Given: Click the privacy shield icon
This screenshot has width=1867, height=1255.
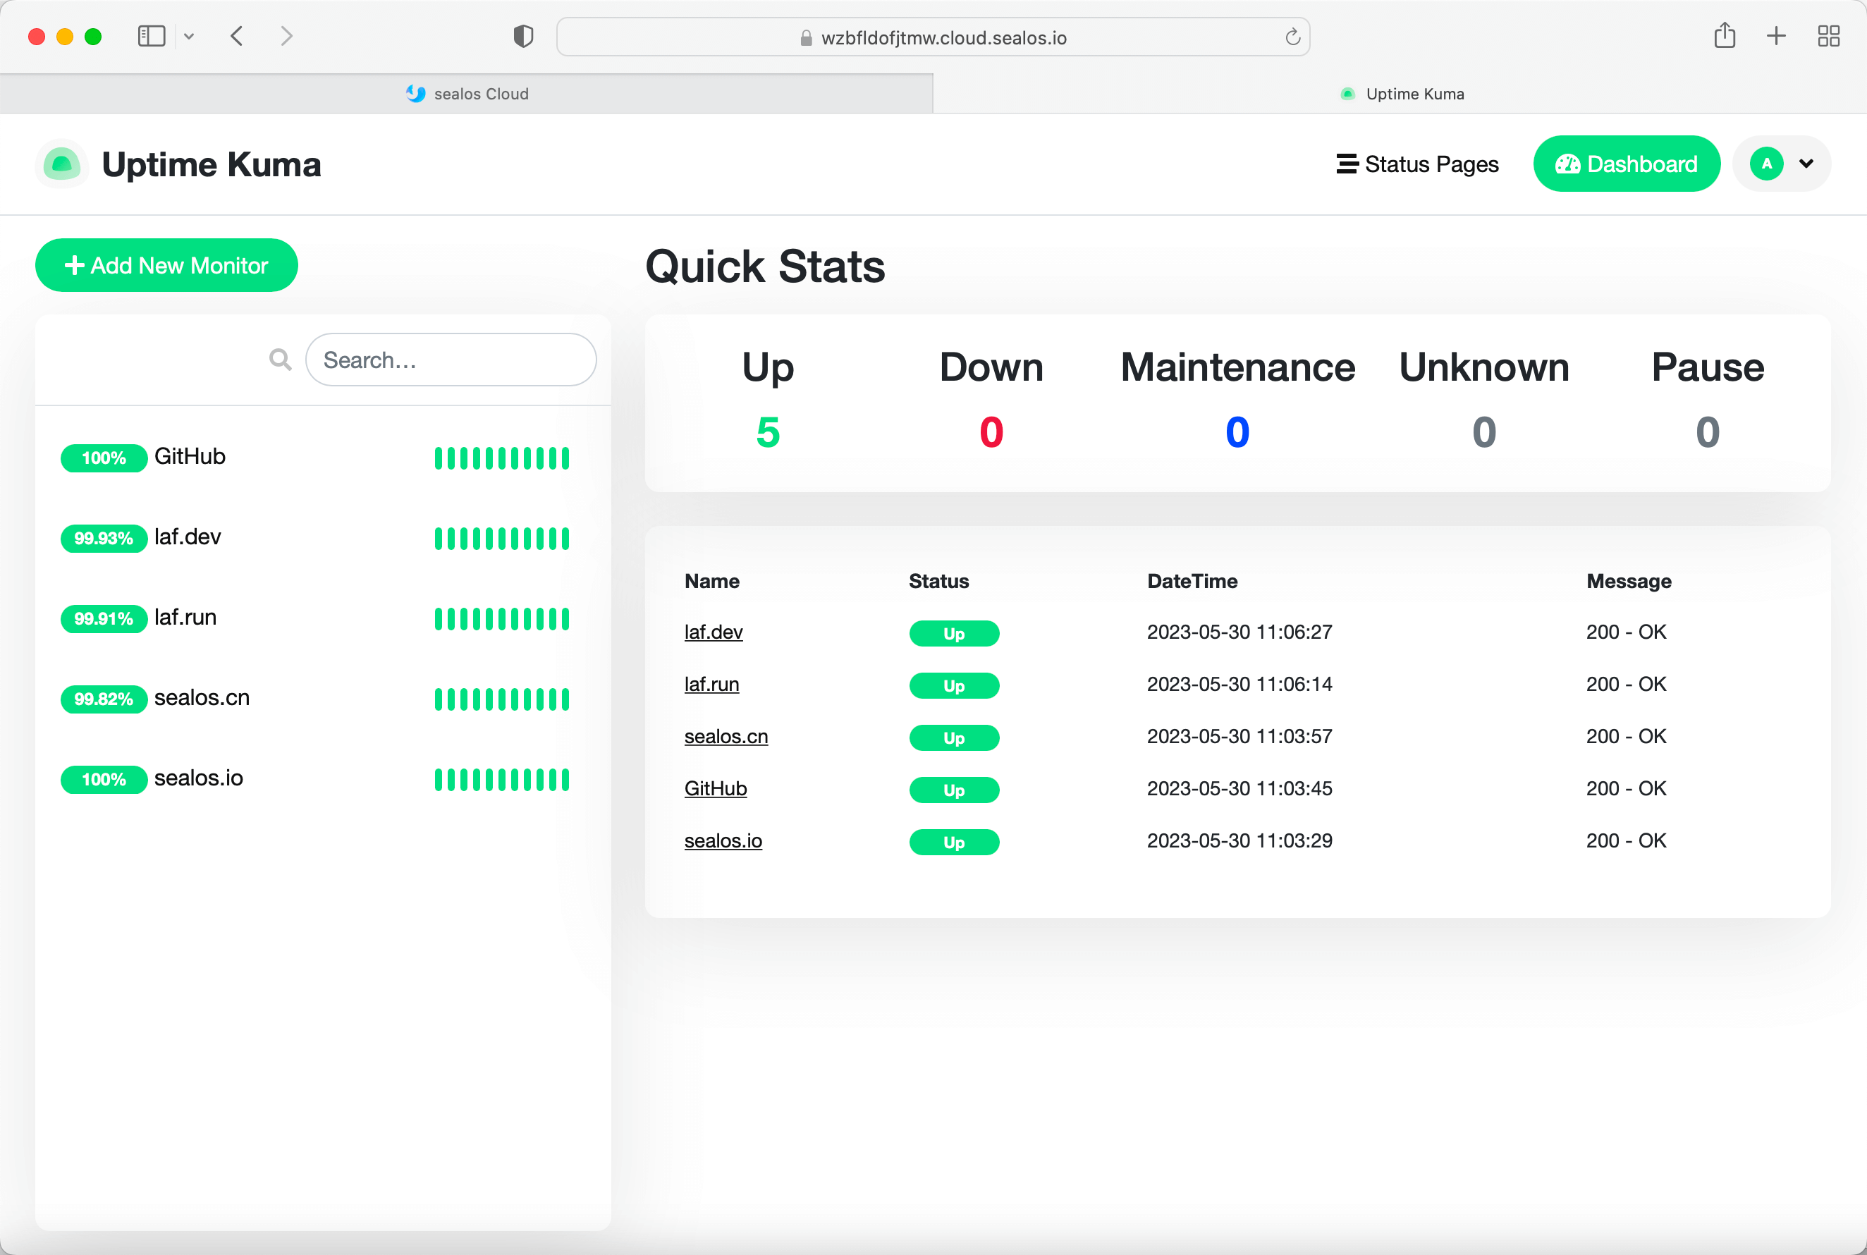Looking at the screenshot, I should pos(523,36).
